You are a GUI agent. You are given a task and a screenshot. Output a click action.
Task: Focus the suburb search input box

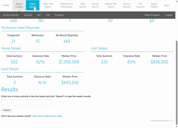27,103
